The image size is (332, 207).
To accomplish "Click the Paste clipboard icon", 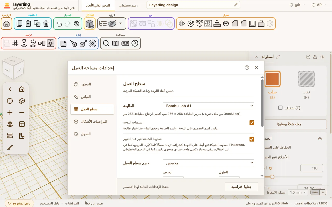I will pyautogui.click(x=28, y=24).
